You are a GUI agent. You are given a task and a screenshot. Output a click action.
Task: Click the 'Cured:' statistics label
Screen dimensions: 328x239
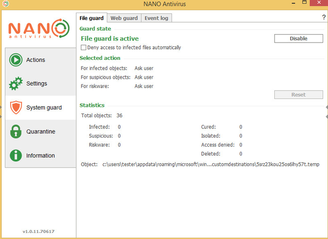(x=208, y=127)
